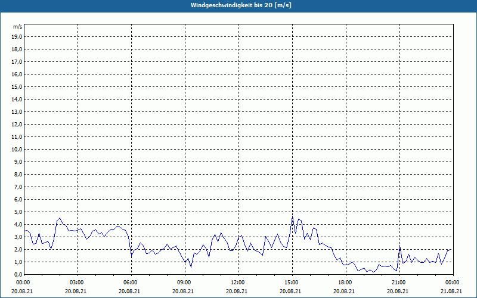Image resolution: width=477 pixels, height=298 pixels.
Task: Select the "19,0" y-axis label
Action: click(17, 37)
